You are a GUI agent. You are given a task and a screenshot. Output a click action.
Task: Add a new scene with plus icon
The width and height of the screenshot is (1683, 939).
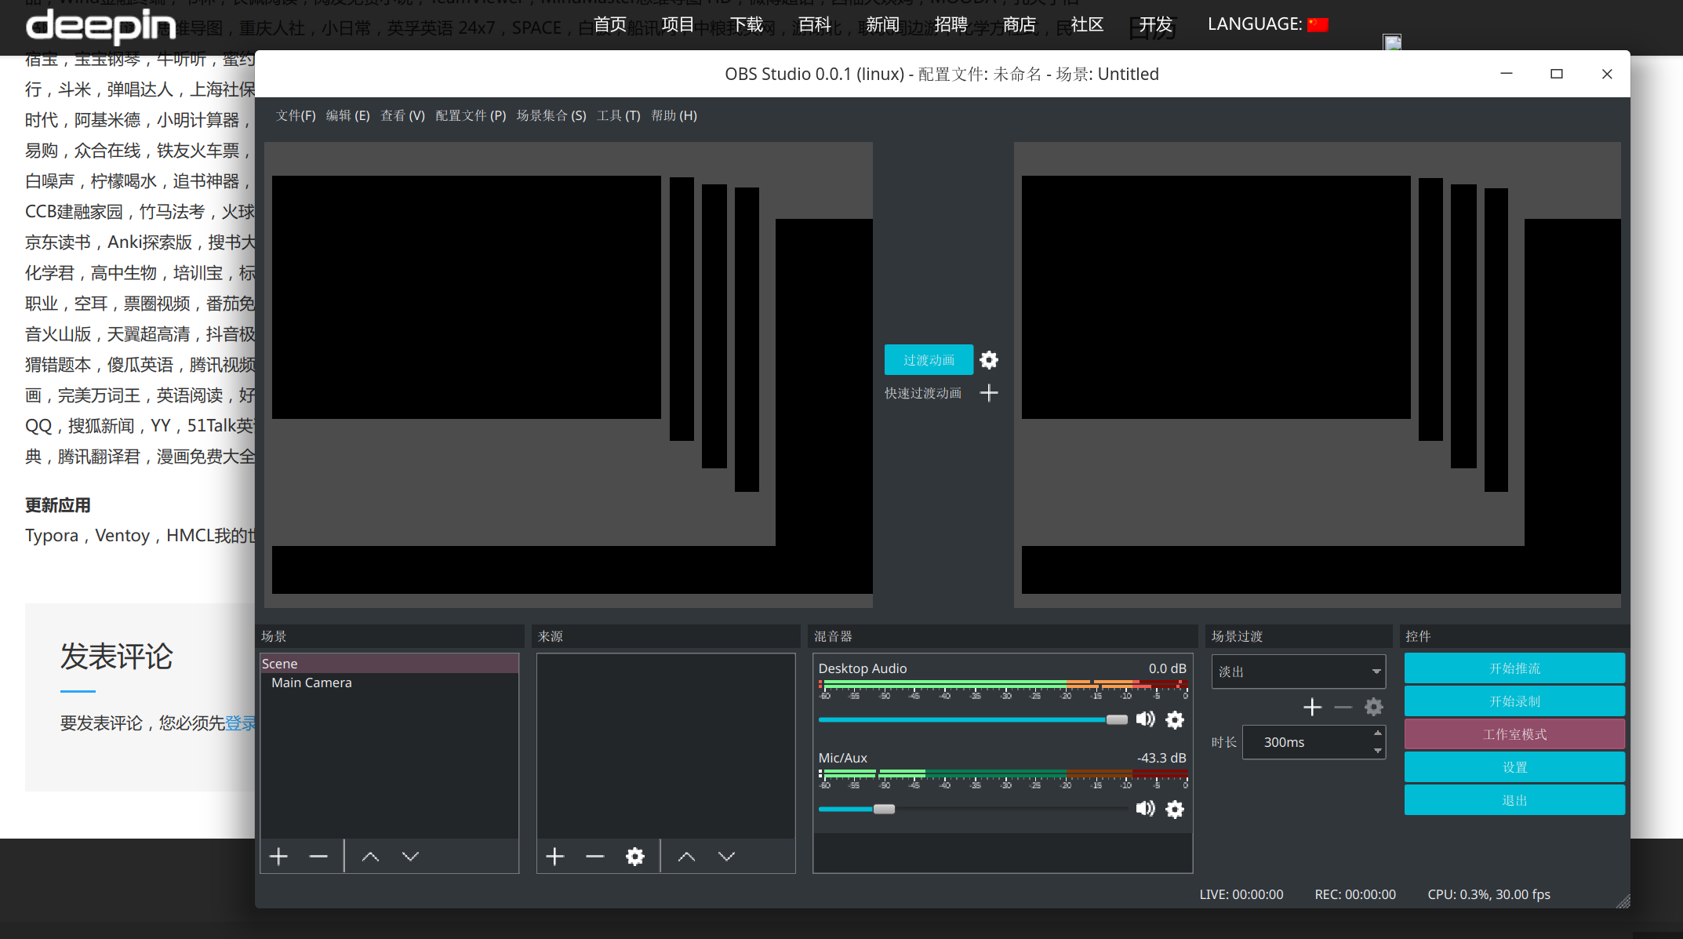278,857
